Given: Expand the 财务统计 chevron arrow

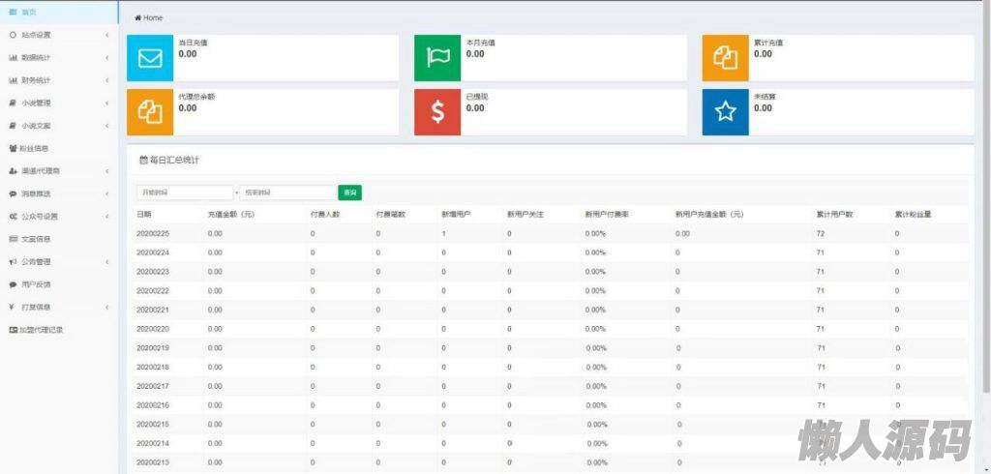Looking at the screenshot, I should (106, 80).
